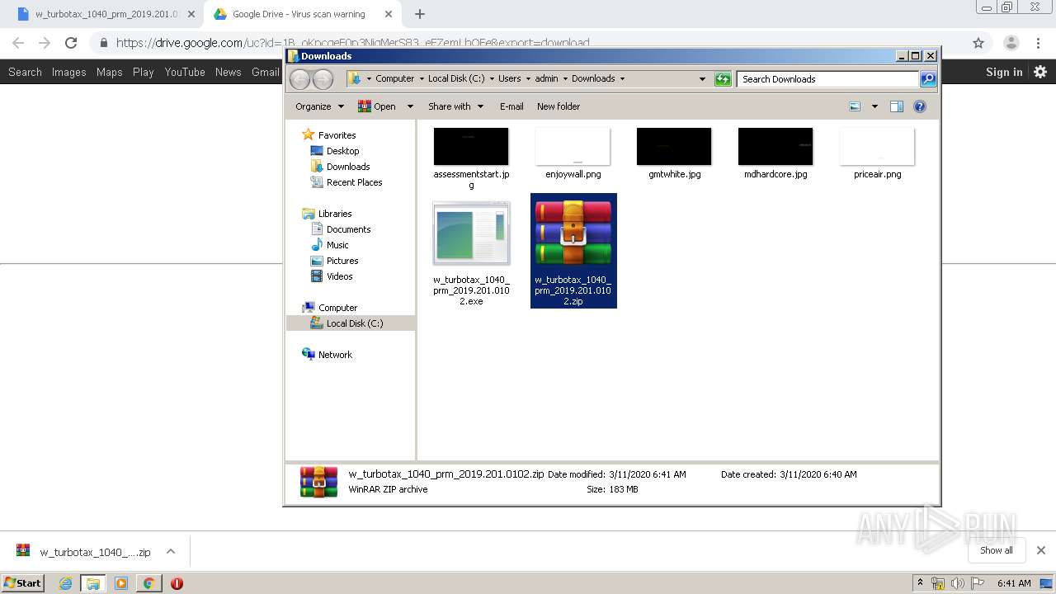1056x594 pixels.
Task: Open Google bar settings gear
Action: pos(1040,72)
